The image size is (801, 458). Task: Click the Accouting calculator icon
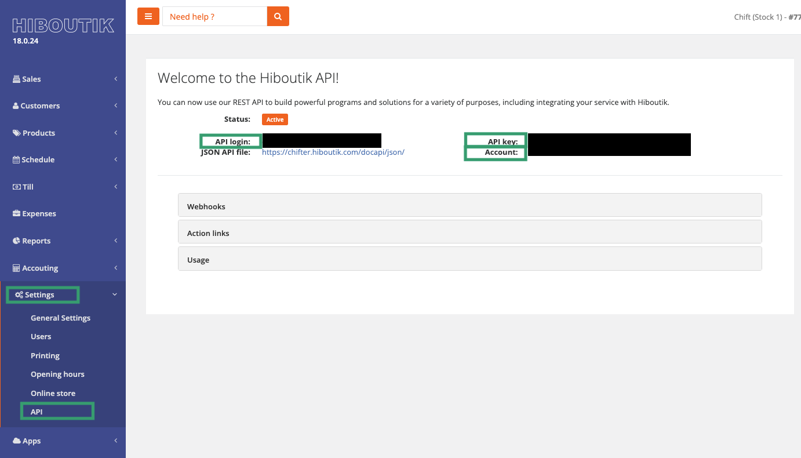pyautogui.click(x=16, y=268)
